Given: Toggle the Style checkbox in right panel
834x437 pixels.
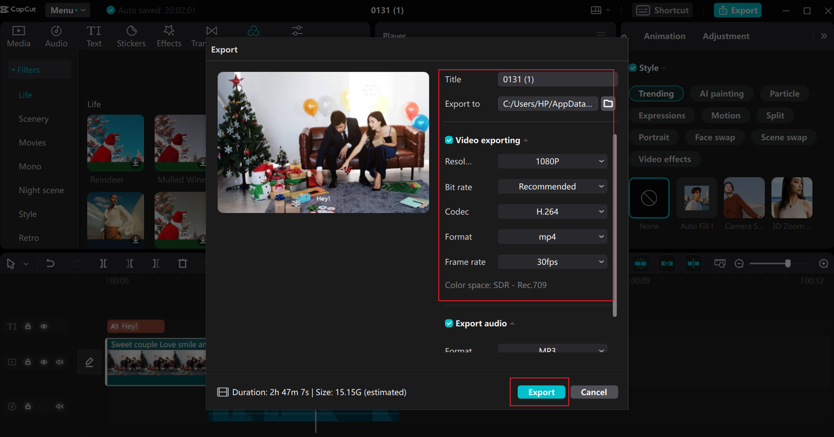Looking at the screenshot, I should pos(633,68).
